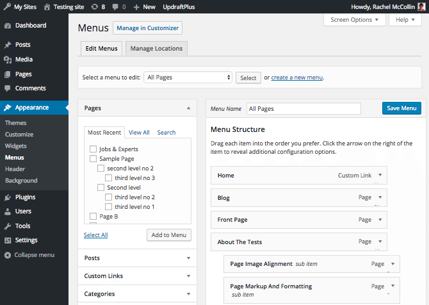Check the Sample Page checkbox
The width and height of the screenshot is (429, 305).
coord(93,158)
